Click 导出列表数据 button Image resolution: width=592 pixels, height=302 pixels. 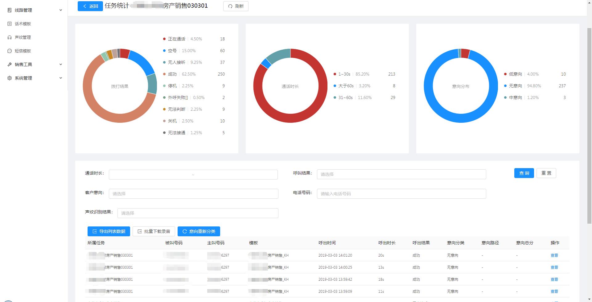coord(109,231)
